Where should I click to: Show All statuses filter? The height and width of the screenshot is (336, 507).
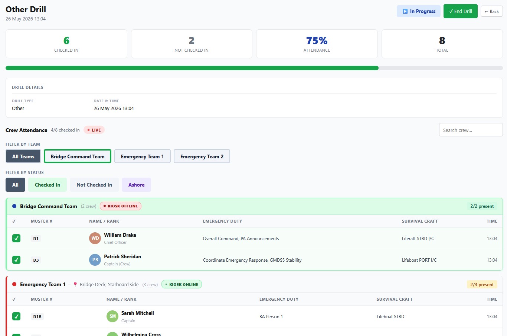(x=15, y=185)
